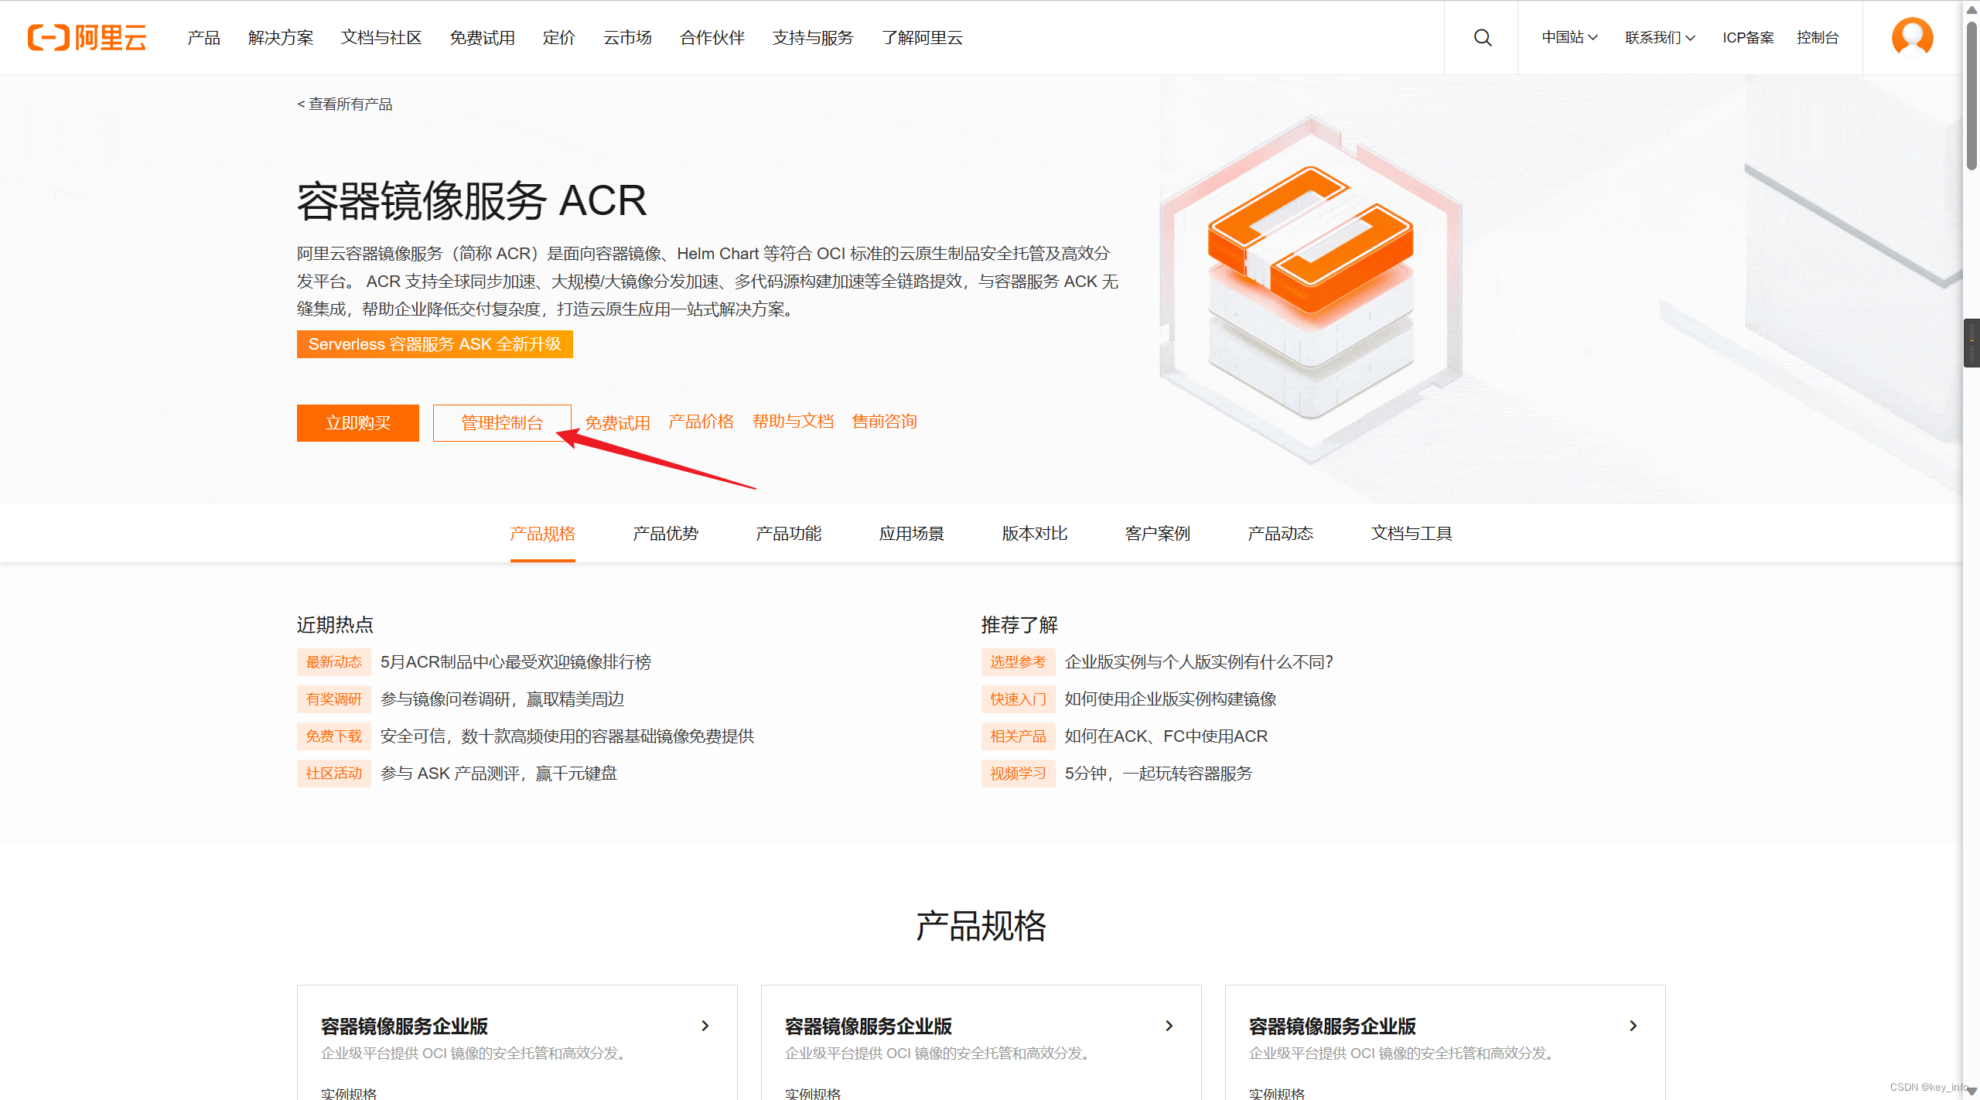This screenshot has height=1100, width=1980.
Task: Switch to the 产品优势 tab
Action: pos(665,533)
